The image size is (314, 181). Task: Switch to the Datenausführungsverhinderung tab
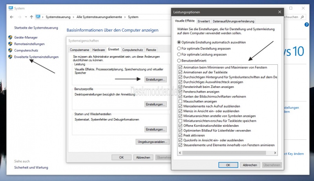point(234,21)
